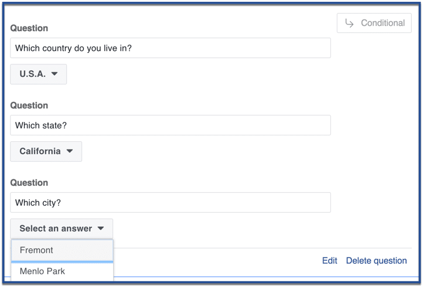Collapse the Select an answer dropdown
Image resolution: width=423 pixels, height=286 pixels.
[x=62, y=229]
